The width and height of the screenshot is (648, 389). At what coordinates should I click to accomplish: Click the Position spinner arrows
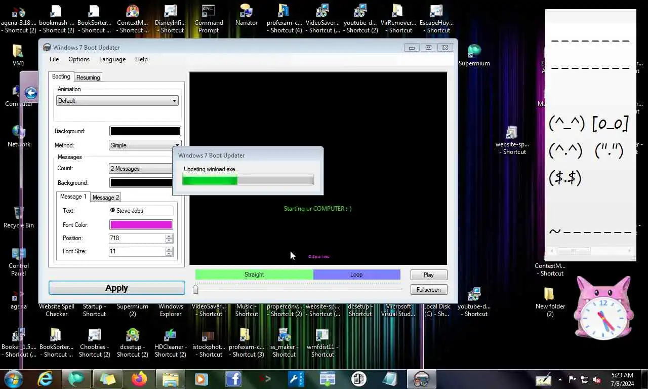pos(169,238)
